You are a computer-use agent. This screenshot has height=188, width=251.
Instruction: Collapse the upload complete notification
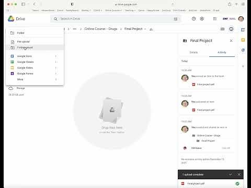point(231,174)
